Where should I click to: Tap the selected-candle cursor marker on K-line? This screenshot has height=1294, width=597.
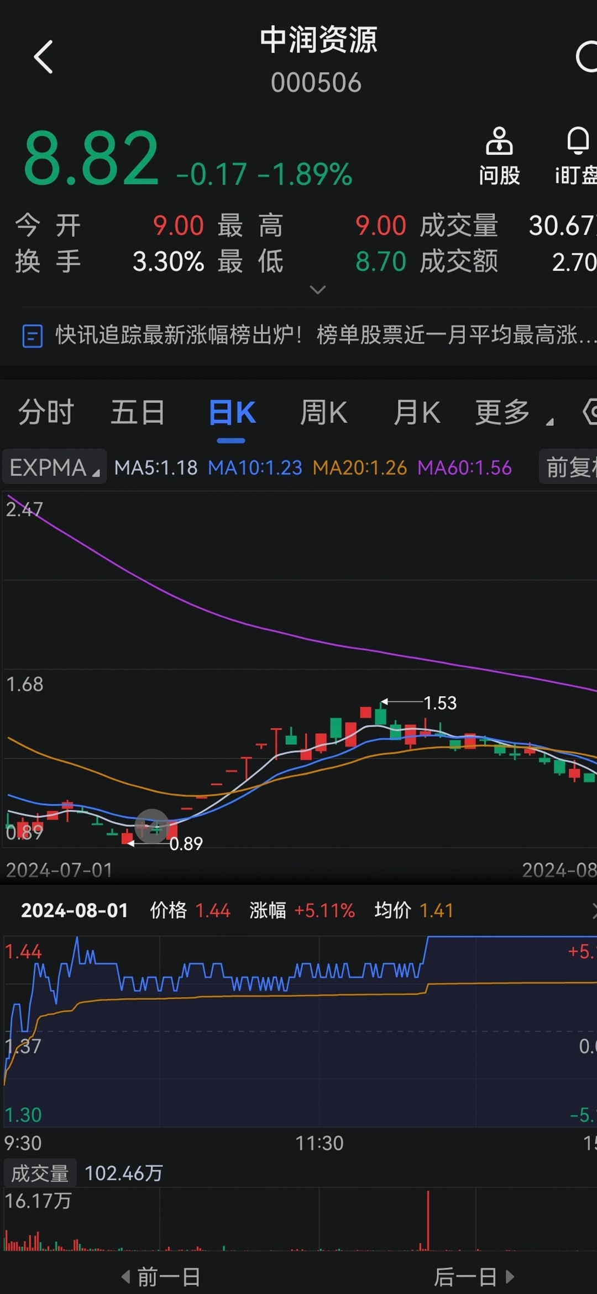[x=152, y=826]
